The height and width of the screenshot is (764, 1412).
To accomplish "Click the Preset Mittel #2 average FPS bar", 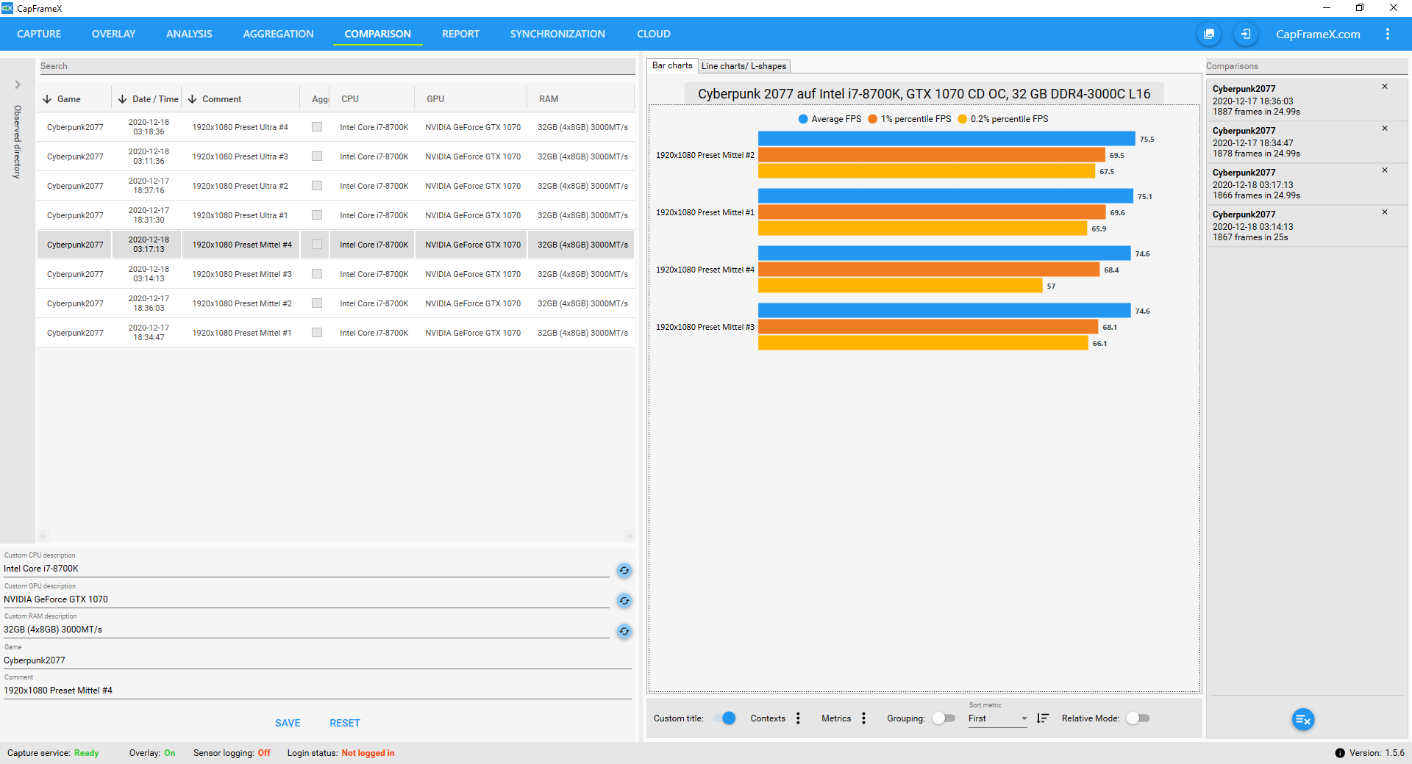I will (946, 139).
